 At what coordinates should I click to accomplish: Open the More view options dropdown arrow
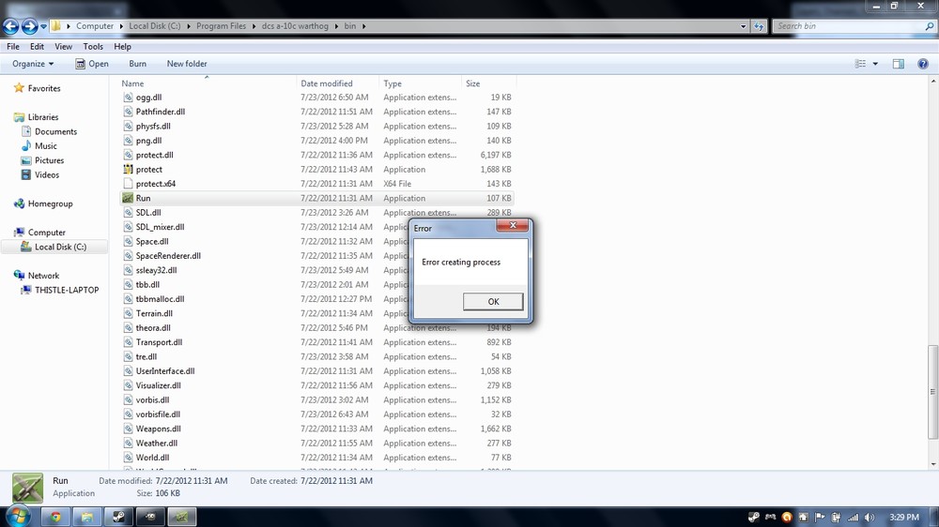pos(875,64)
